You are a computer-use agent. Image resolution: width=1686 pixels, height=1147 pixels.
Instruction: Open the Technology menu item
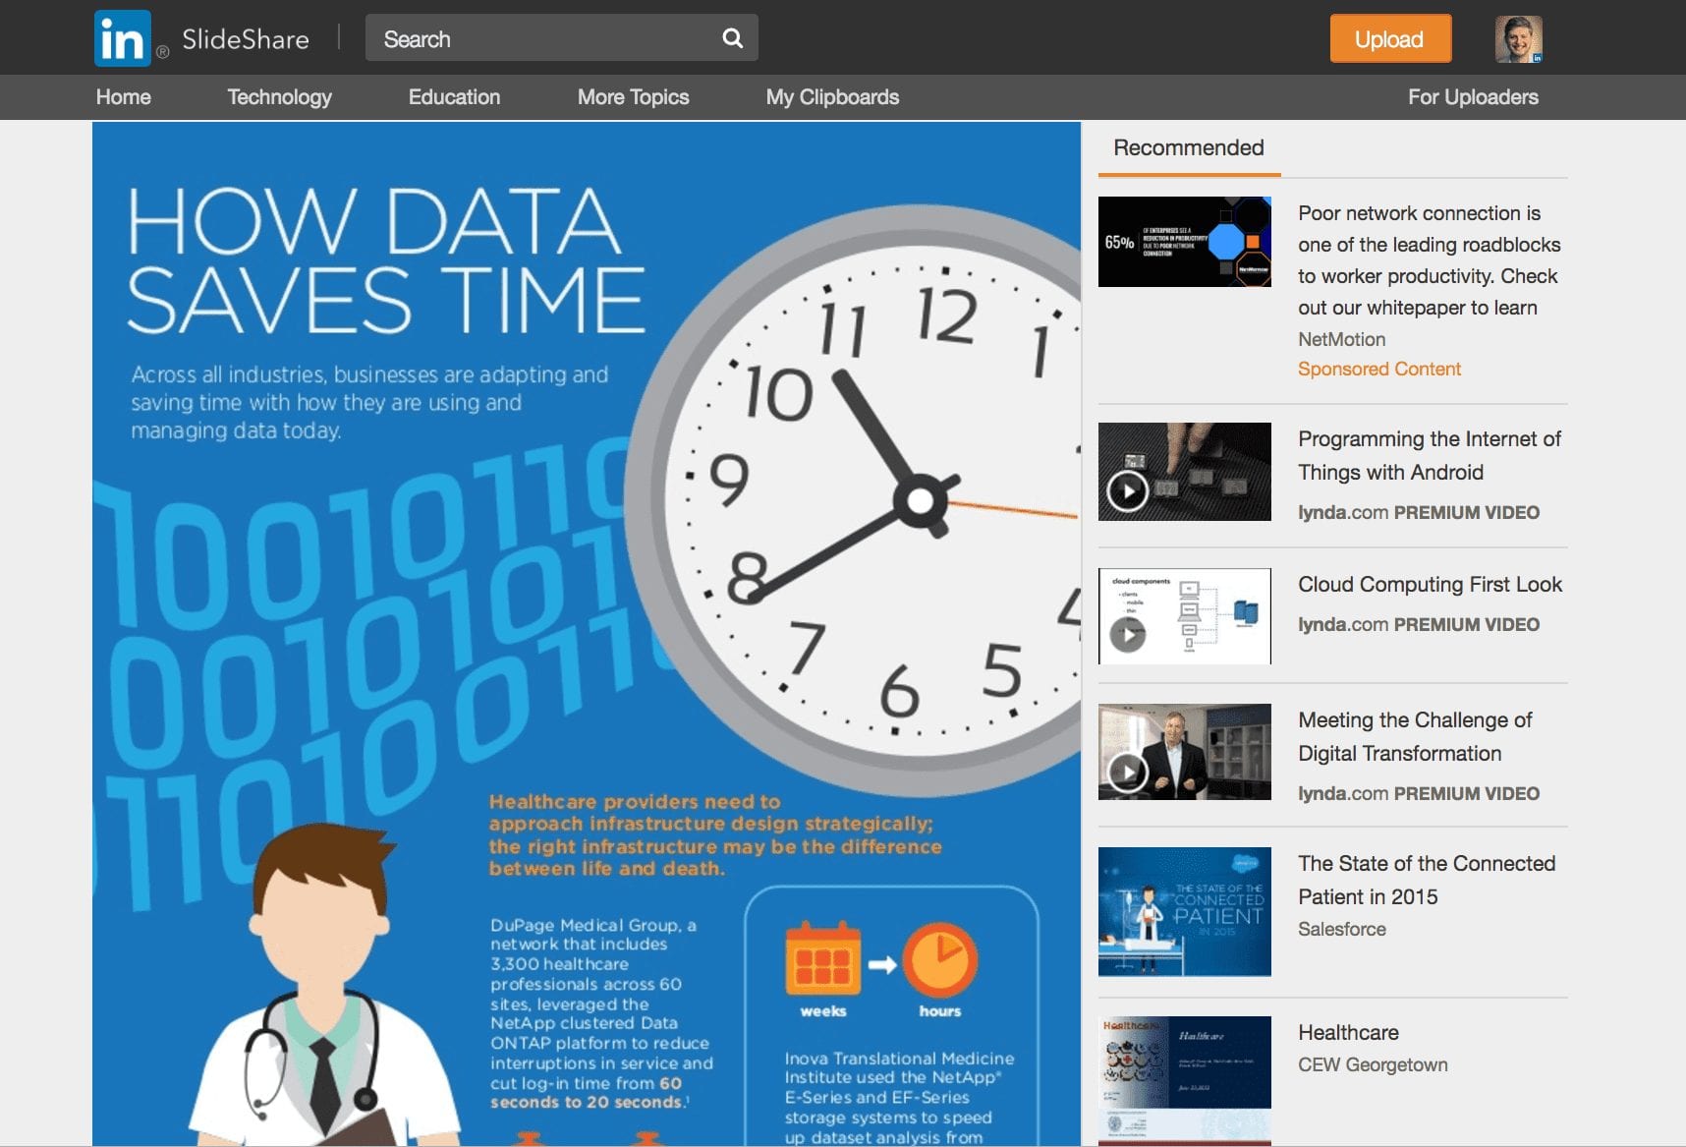click(279, 97)
